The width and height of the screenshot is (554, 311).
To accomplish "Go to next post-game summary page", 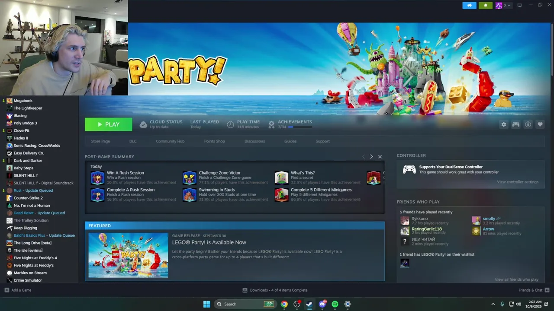I will click(x=371, y=157).
